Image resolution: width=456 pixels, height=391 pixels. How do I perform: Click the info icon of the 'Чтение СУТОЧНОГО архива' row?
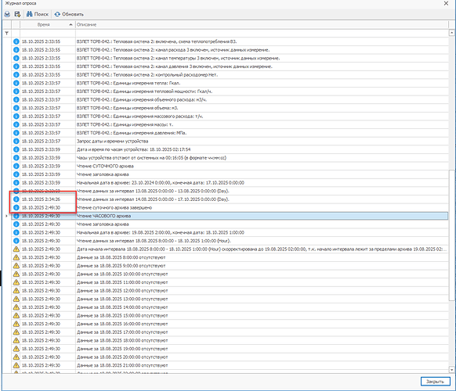[x=16, y=166]
